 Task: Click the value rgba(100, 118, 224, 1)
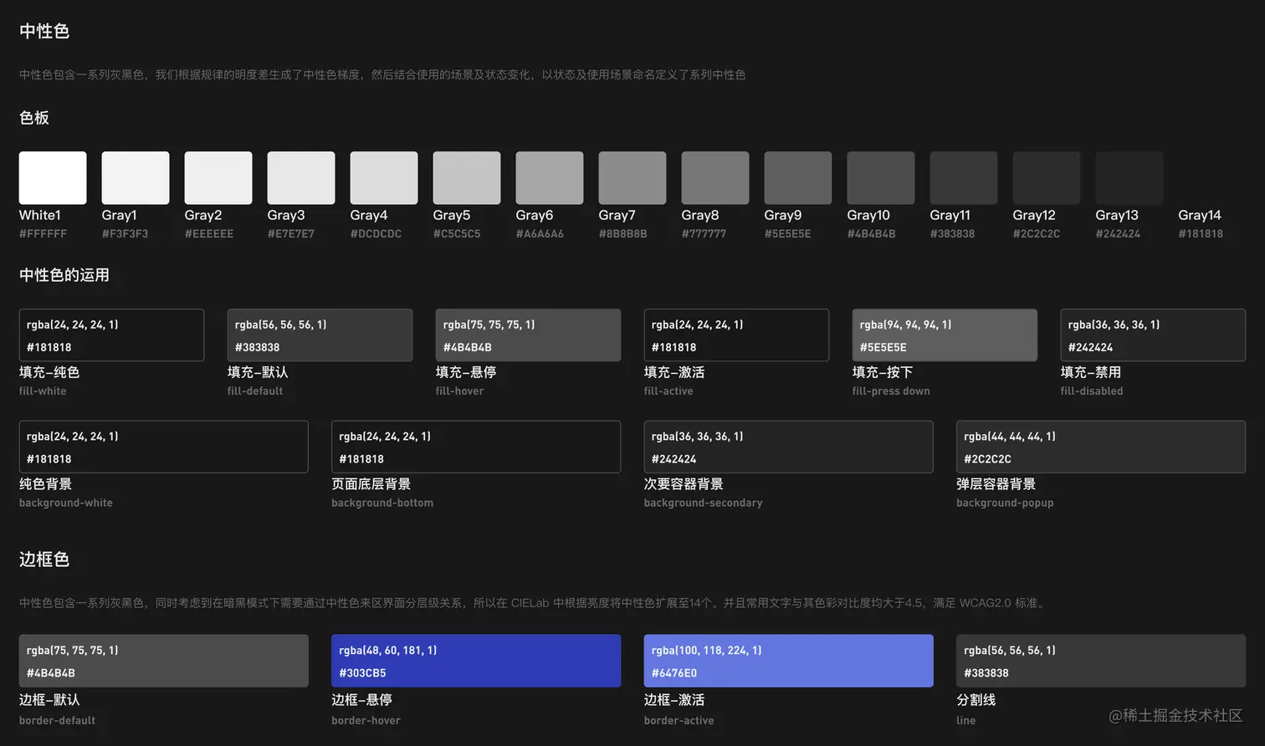click(706, 651)
